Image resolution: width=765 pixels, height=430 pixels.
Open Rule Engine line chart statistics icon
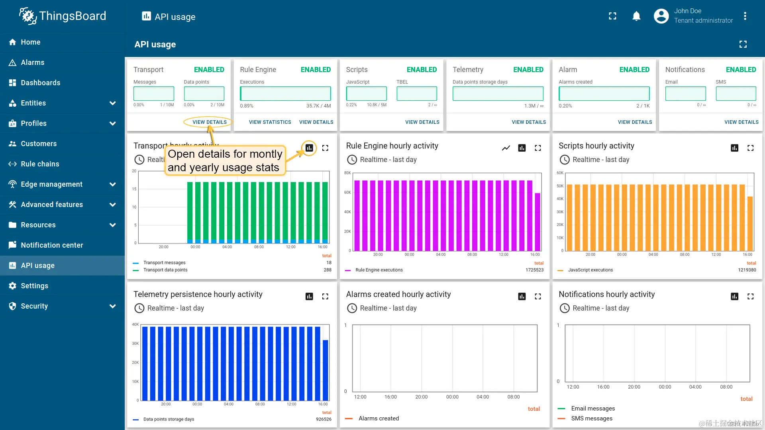(506, 148)
